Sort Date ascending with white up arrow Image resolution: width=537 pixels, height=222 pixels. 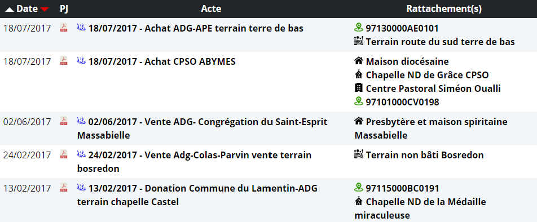10,10
